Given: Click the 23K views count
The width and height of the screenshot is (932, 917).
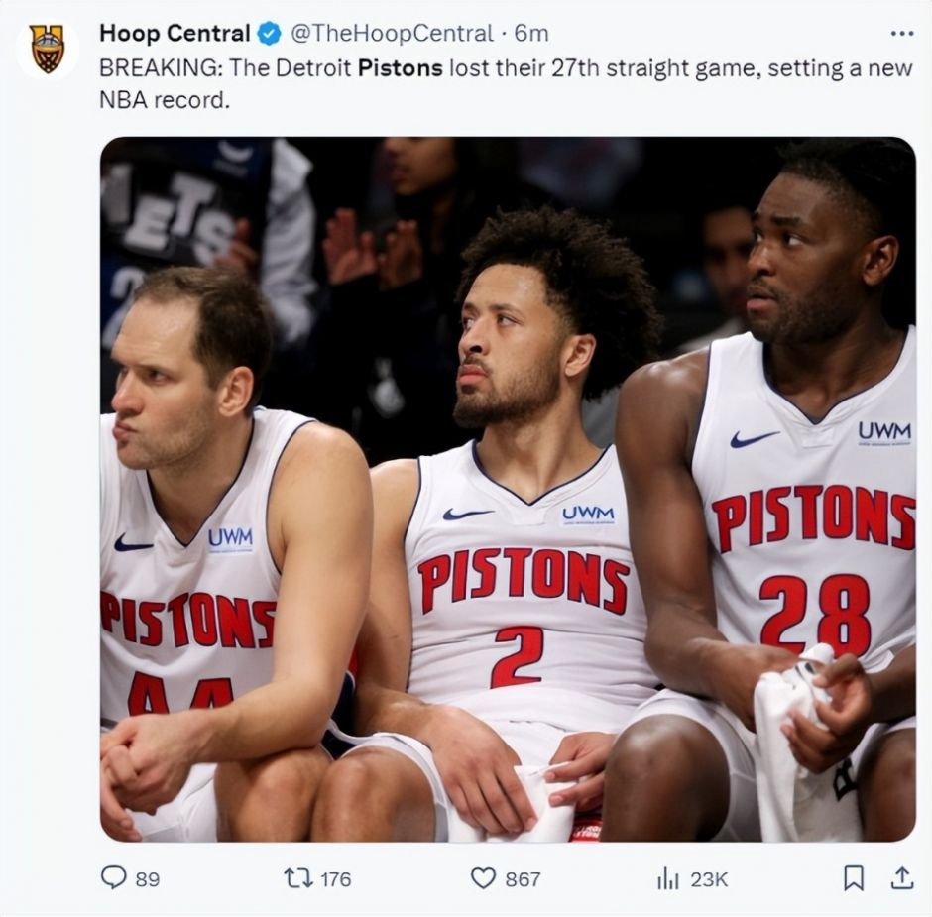Looking at the screenshot, I should tap(709, 879).
